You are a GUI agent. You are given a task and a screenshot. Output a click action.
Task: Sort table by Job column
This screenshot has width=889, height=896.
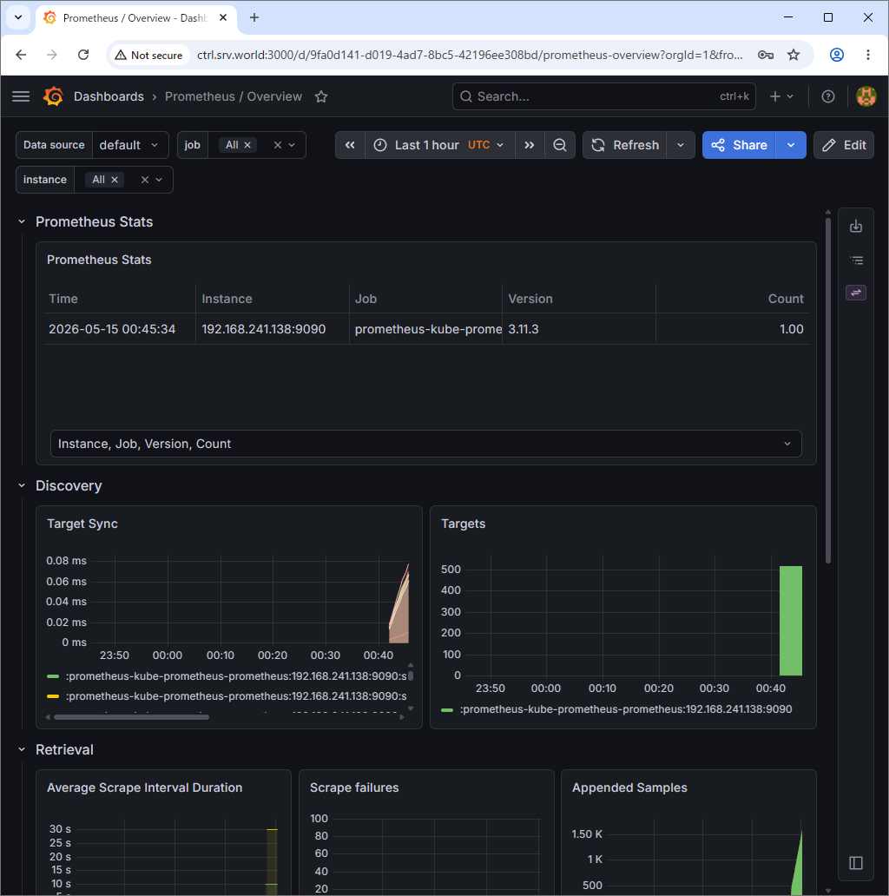pyautogui.click(x=365, y=299)
